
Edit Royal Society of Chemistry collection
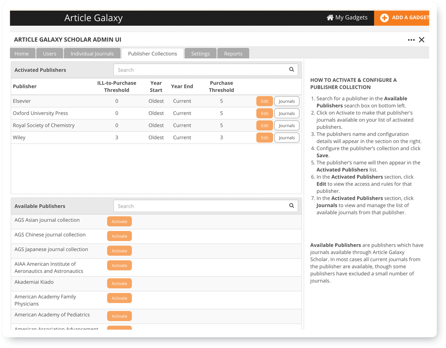click(x=265, y=126)
